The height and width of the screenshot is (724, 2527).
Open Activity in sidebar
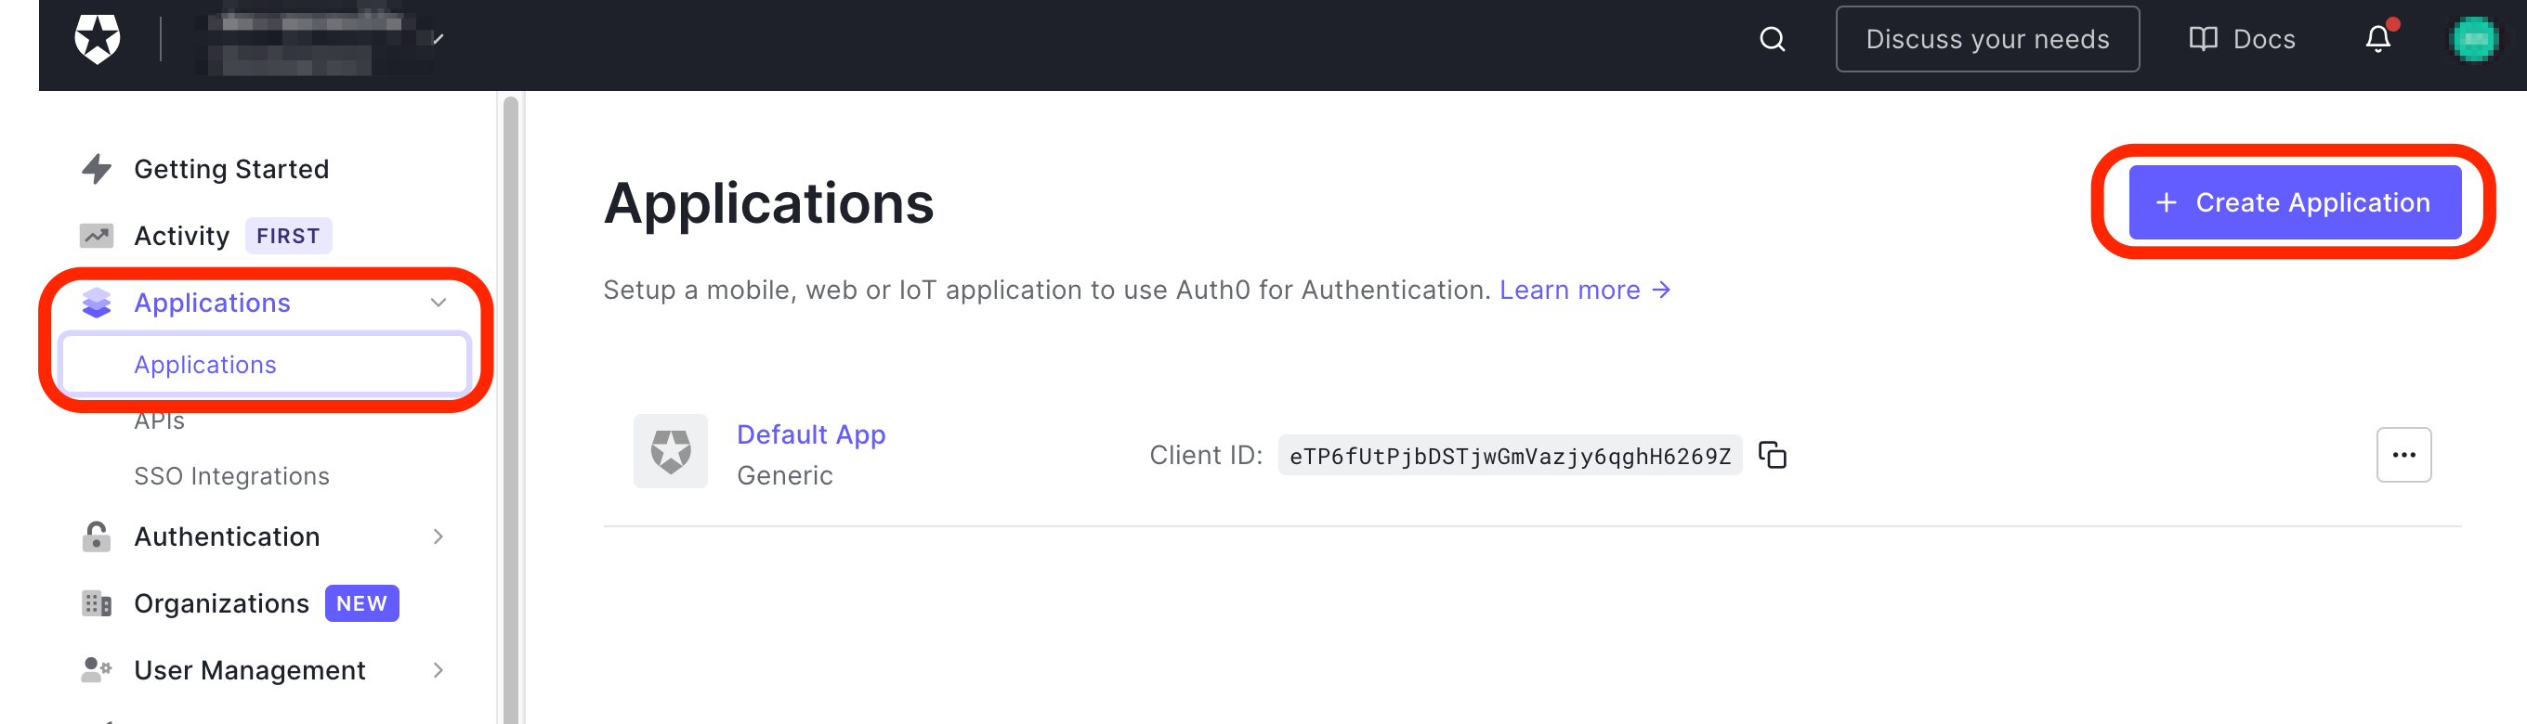[x=180, y=235]
